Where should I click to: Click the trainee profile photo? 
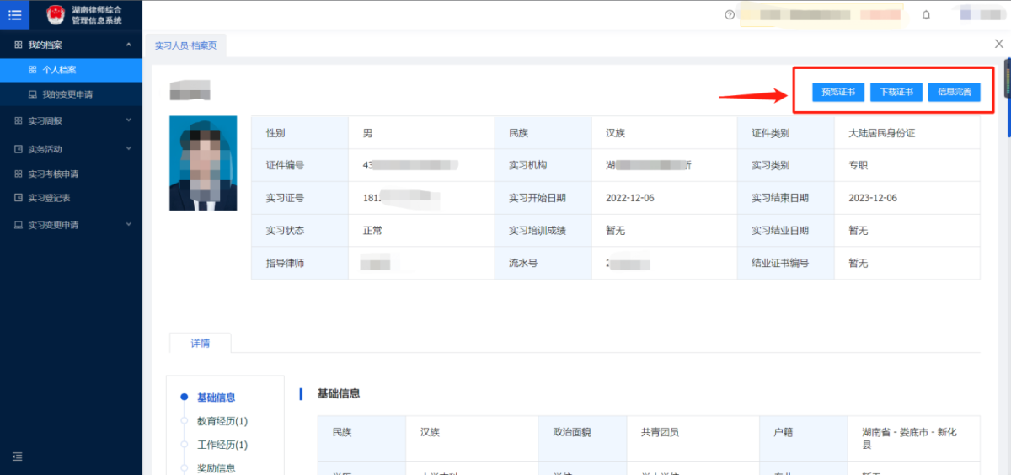pos(203,163)
